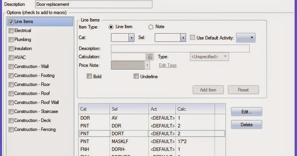The image size is (297, 156).
Task: Enable Construction - Footing option
Action: 11,75
